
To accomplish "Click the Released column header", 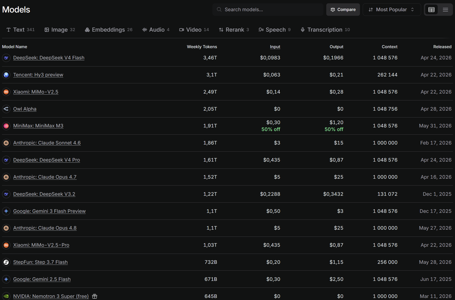I will click(x=442, y=47).
